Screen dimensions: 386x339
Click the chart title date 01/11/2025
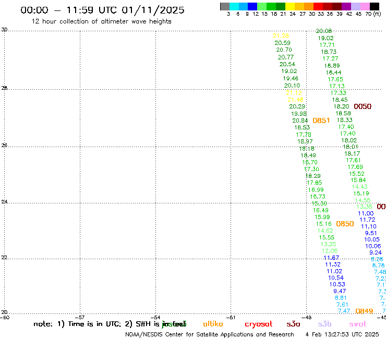point(153,10)
